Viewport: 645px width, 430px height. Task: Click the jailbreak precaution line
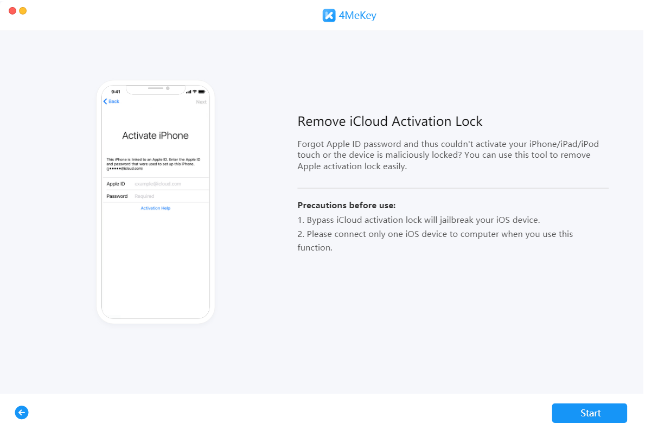pyautogui.click(x=418, y=220)
